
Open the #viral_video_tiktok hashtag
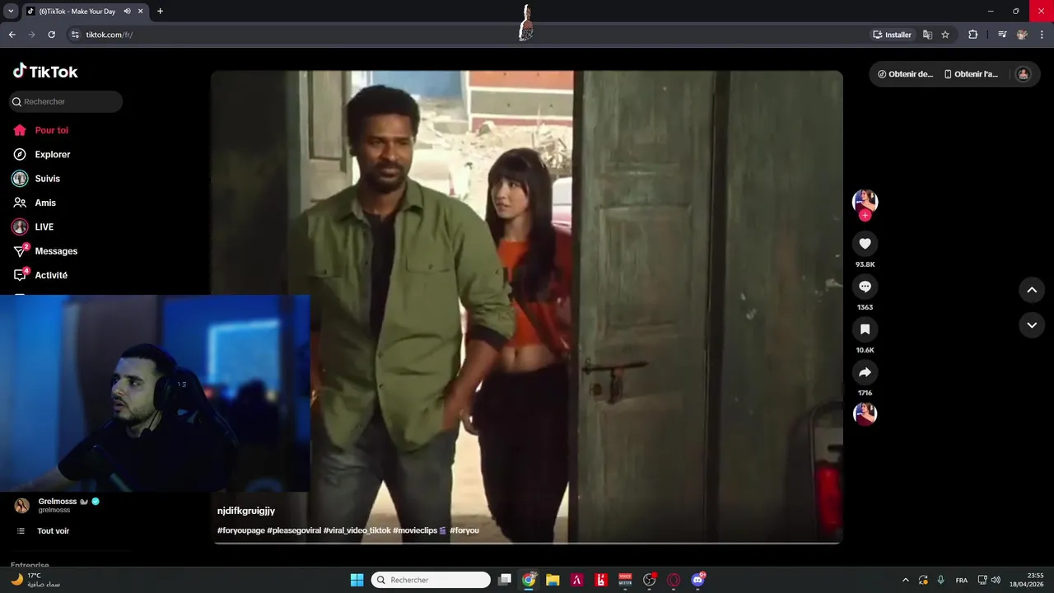[x=357, y=530]
